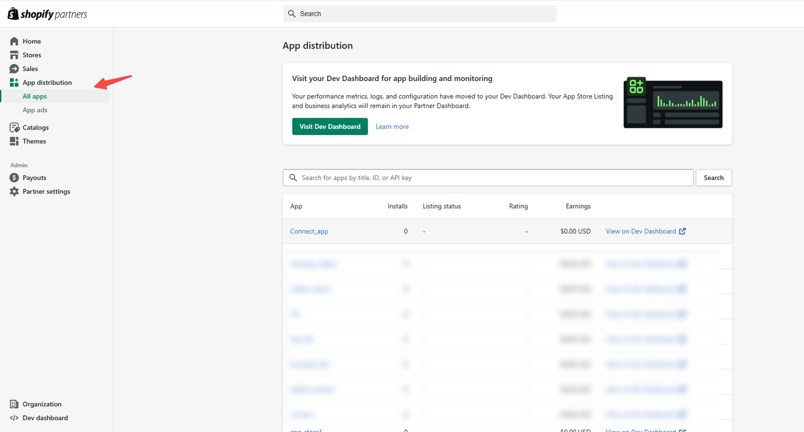Click the Dev dashboard code icon
This screenshot has height=432, width=804.
pyautogui.click(x=14, y=418)
